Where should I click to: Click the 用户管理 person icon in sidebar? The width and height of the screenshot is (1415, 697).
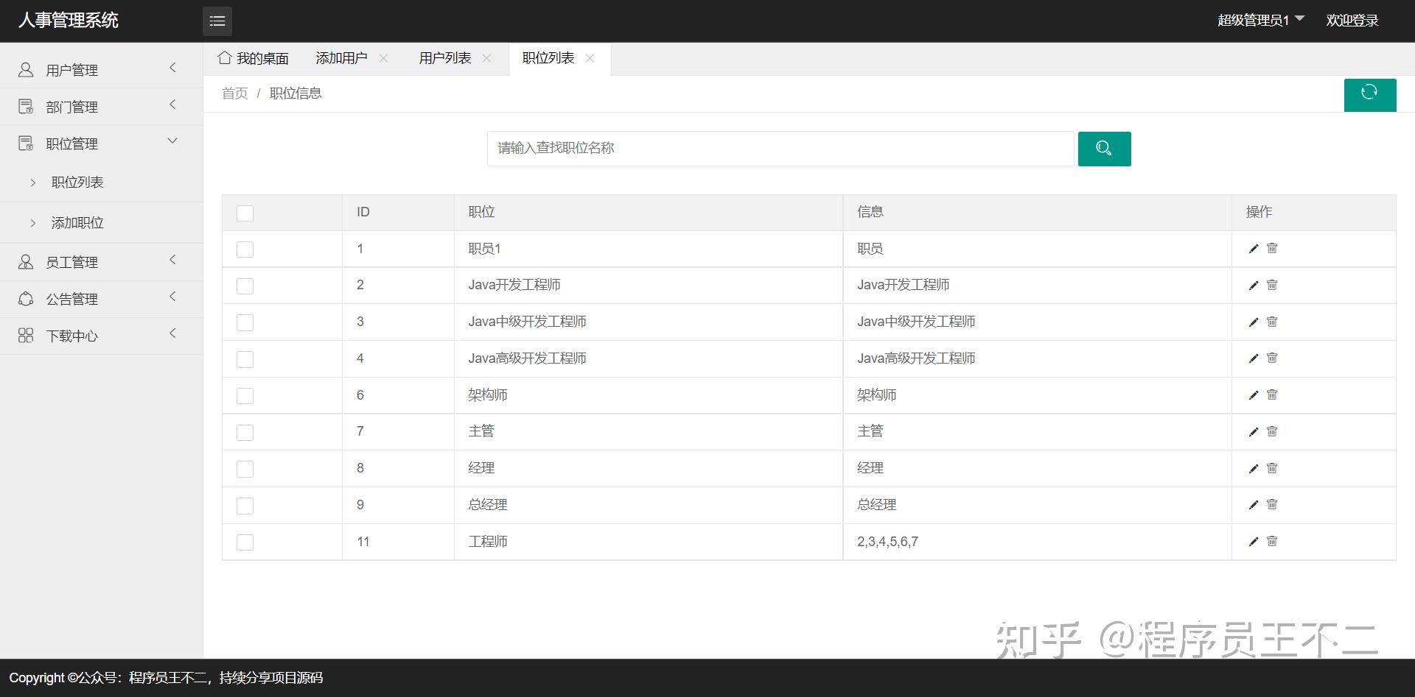[x=26, y=70]
